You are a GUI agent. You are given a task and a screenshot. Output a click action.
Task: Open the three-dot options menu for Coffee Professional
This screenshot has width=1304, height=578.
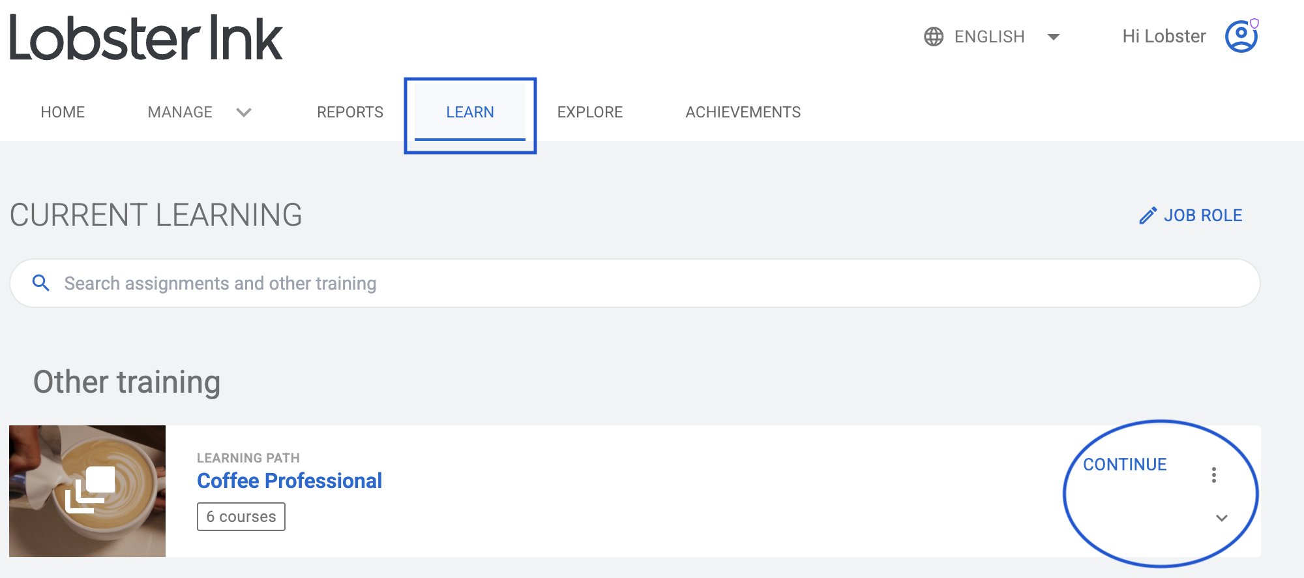[x=1214, y=475]
